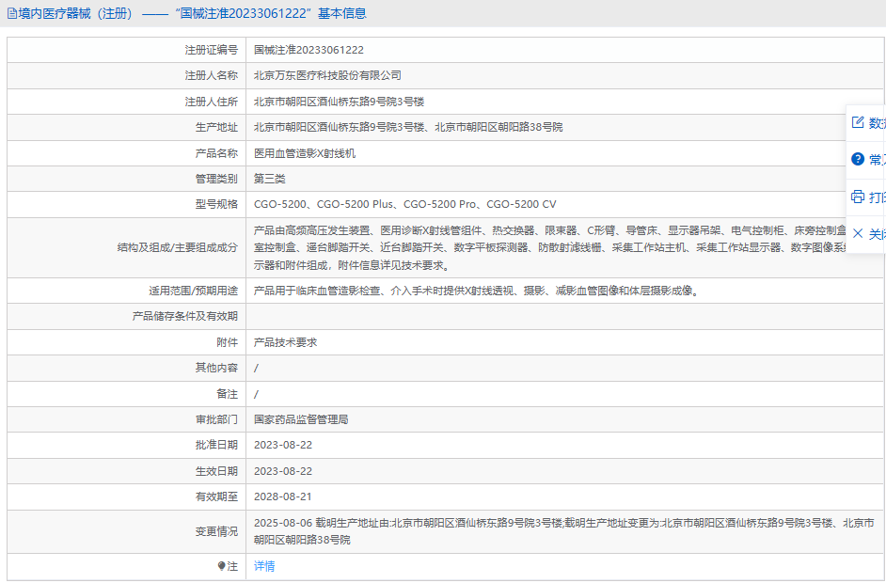Click registrant name 北京万东医疗科技股份有限公司
The image size is (886, 583).
[x=327, y=75]
